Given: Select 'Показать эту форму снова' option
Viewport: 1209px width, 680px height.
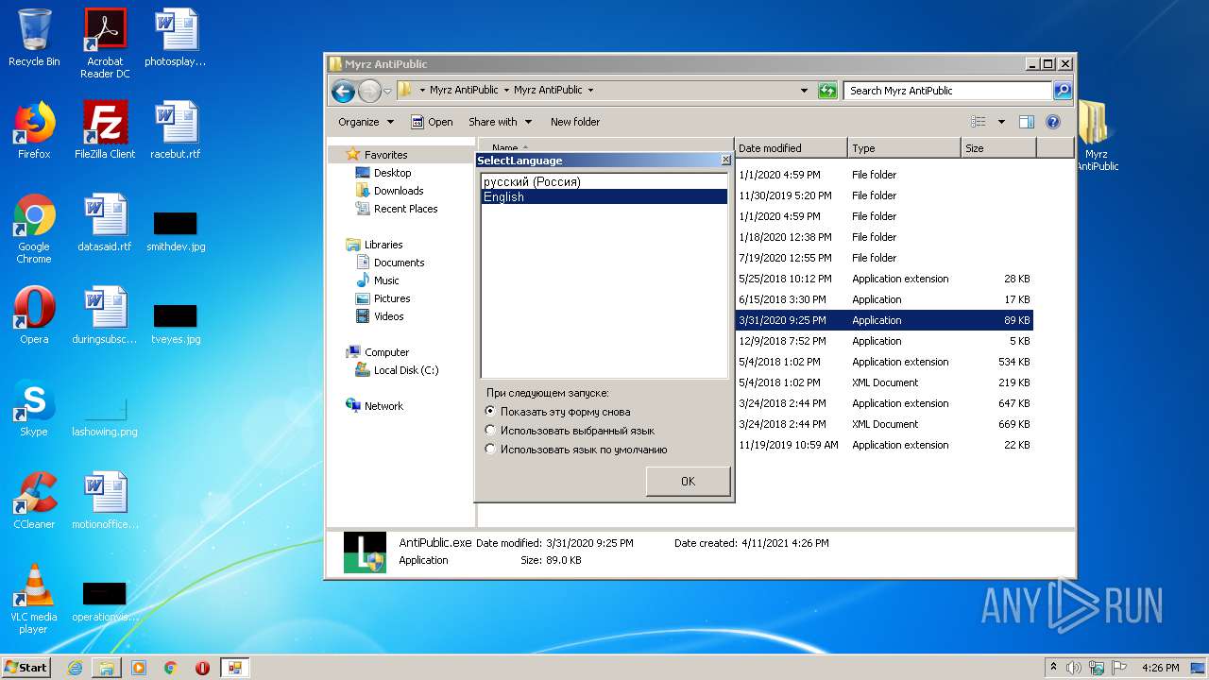Looking at the screenshot, I should pyautogui.click(x=557, y=412).
